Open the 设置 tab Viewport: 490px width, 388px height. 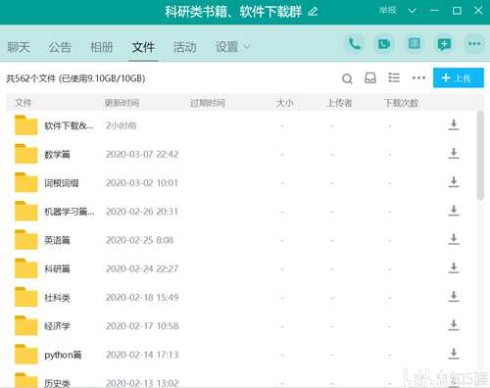coord(226,47)
